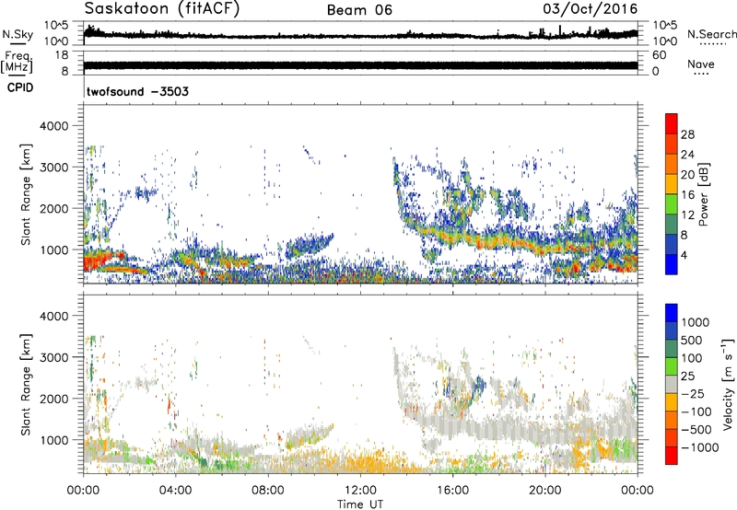
Task: Click the red top of power colorbar
Action: (672, 123)
